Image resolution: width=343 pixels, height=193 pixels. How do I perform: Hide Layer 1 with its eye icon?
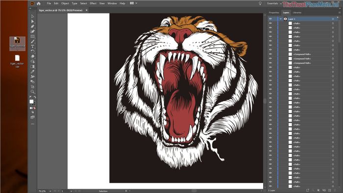(x=270, y=19)
